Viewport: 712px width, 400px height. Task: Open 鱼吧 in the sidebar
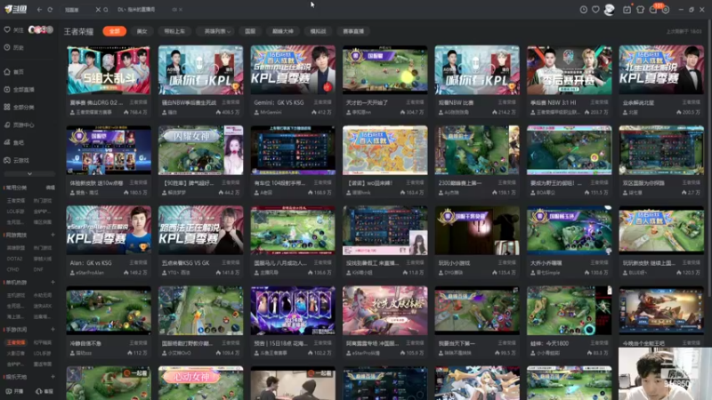click(13, 142)
